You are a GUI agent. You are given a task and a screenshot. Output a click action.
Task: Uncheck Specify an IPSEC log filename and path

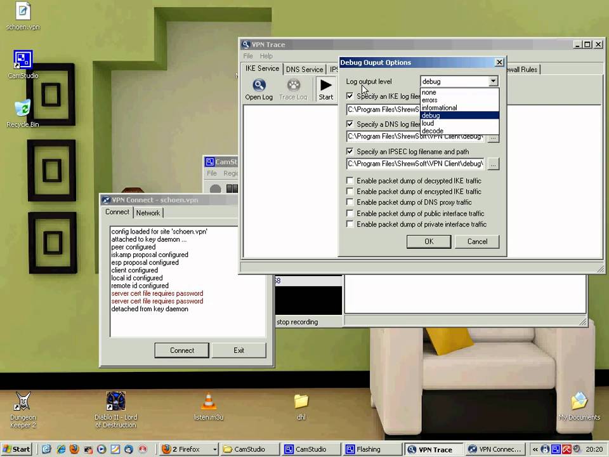click(x=350, y=152)
